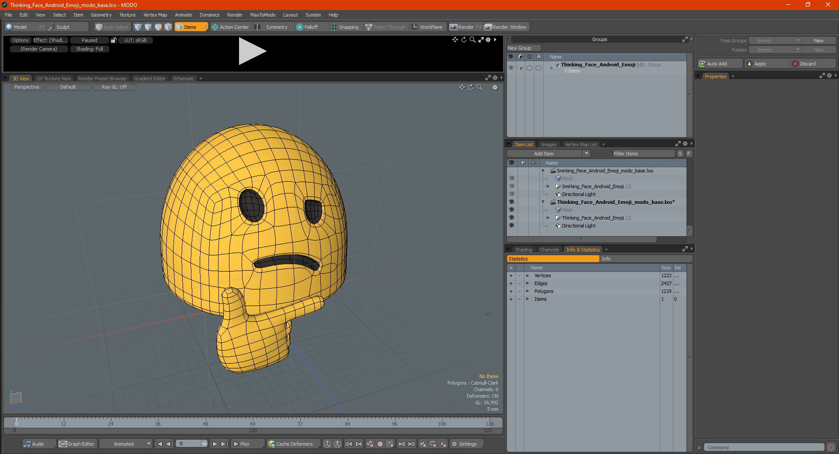The height and width of the screenshot is (454, 839).
Task: Open Animated keying dropdown
Action: (125, 444)
